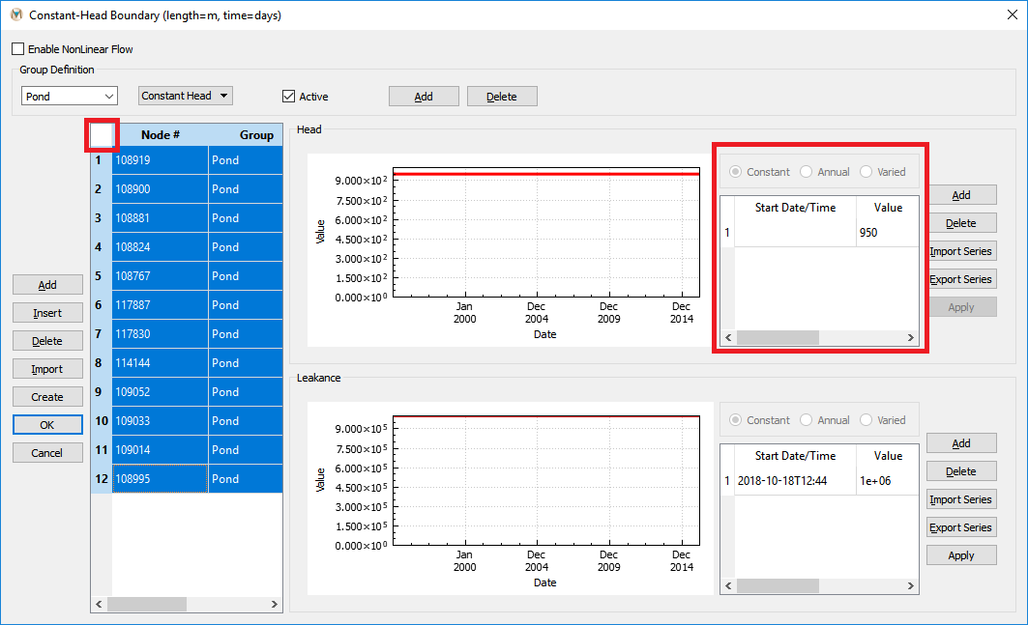Click the OK button
Viewport: 1028px width, 625px height.
click(47, 425)
